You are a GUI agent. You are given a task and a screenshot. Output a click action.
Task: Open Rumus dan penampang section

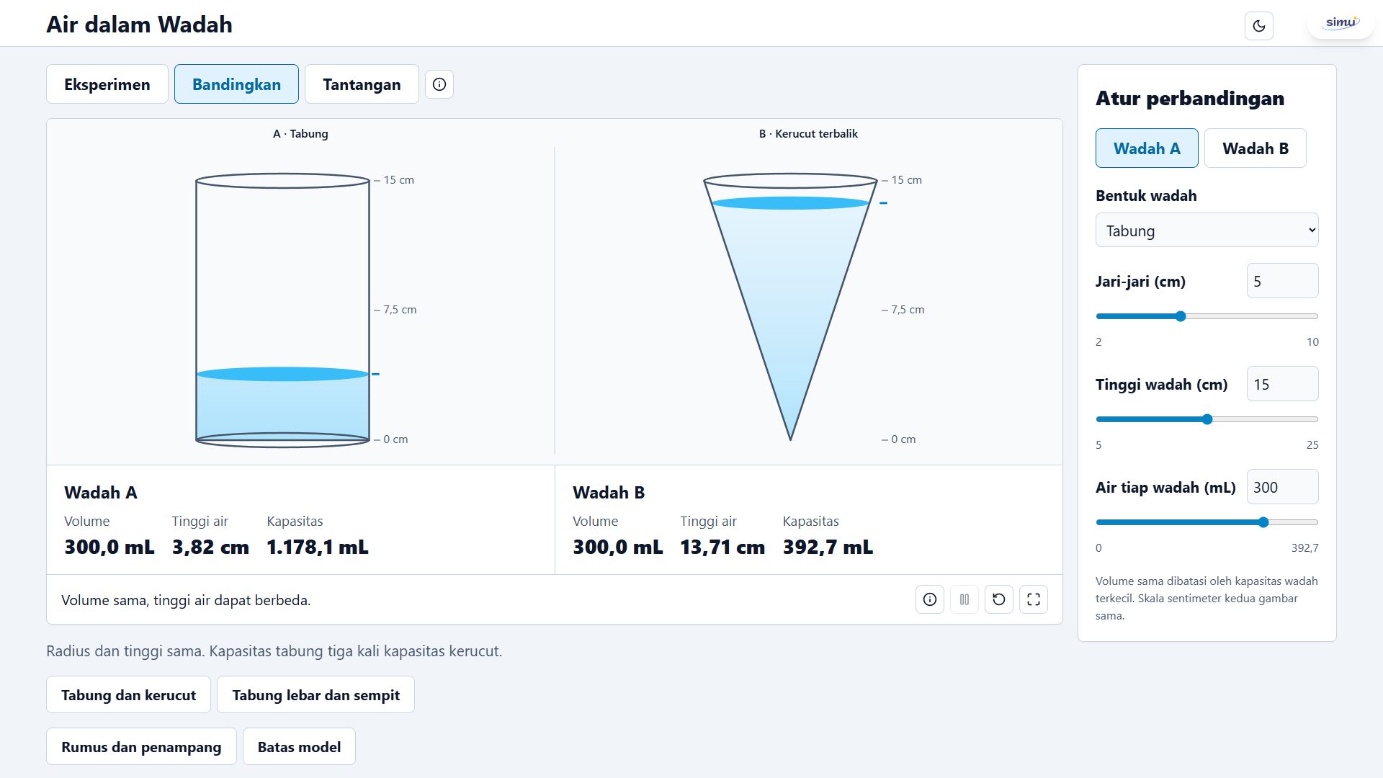(x=141, y=747)
